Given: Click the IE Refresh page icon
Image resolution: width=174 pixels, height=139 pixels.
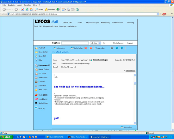Looking at the screenshot, I should (27, 9).
